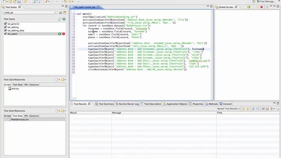This screenshot has width=281, height=158.
Task: Select Test Data tab in Test Case Resources
Action: [18, 85]
